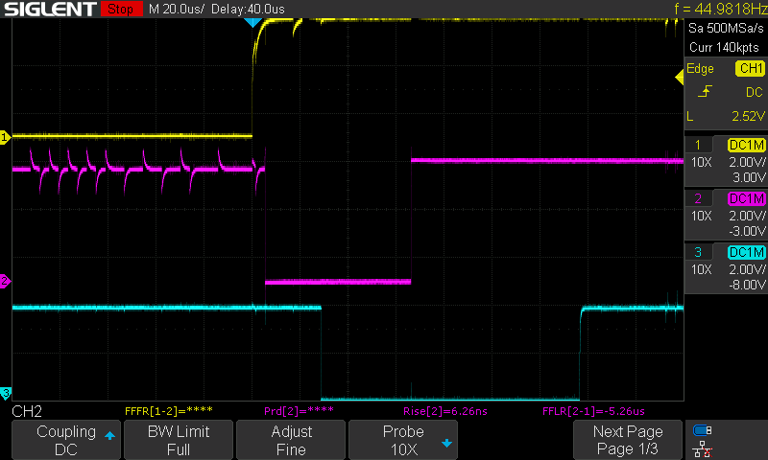Click the Rise[2]=6.26ns measurement

(445, 411)
